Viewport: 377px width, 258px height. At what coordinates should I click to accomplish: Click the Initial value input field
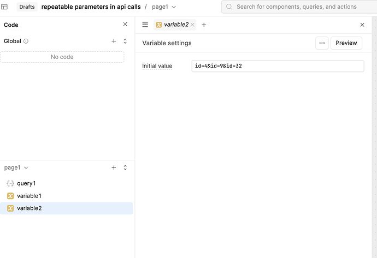tap(278, 66)
